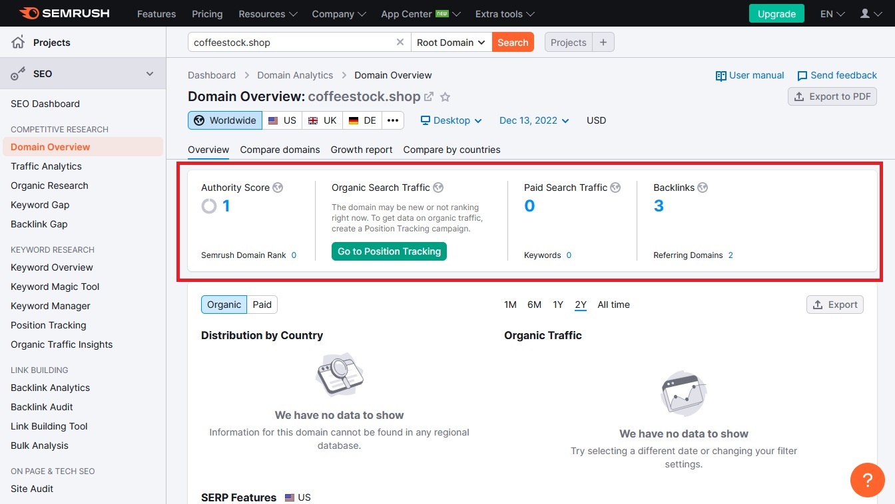This screenshot has width=895, height=504.
Task: Open coffeestock.shop external link icon
Action: (429, 96)
